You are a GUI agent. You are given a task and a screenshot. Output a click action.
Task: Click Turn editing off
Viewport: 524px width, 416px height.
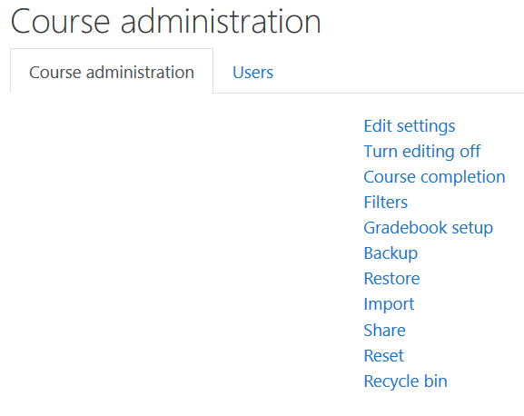(x=421, y=152)
